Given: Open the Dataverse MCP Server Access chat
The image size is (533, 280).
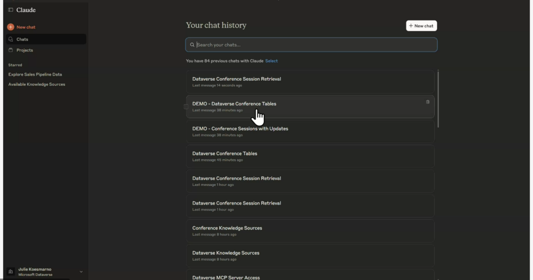Looking at the screenshot, I should [310, 275].
